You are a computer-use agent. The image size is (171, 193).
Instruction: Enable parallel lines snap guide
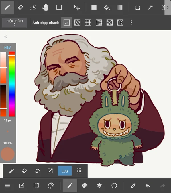pyautogui.click(x=77, y=22)
